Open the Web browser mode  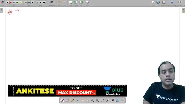pyautogui.click(x=158, y=3)
